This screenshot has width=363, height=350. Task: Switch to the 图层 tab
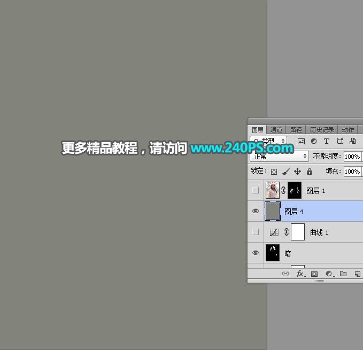(258, 130)
